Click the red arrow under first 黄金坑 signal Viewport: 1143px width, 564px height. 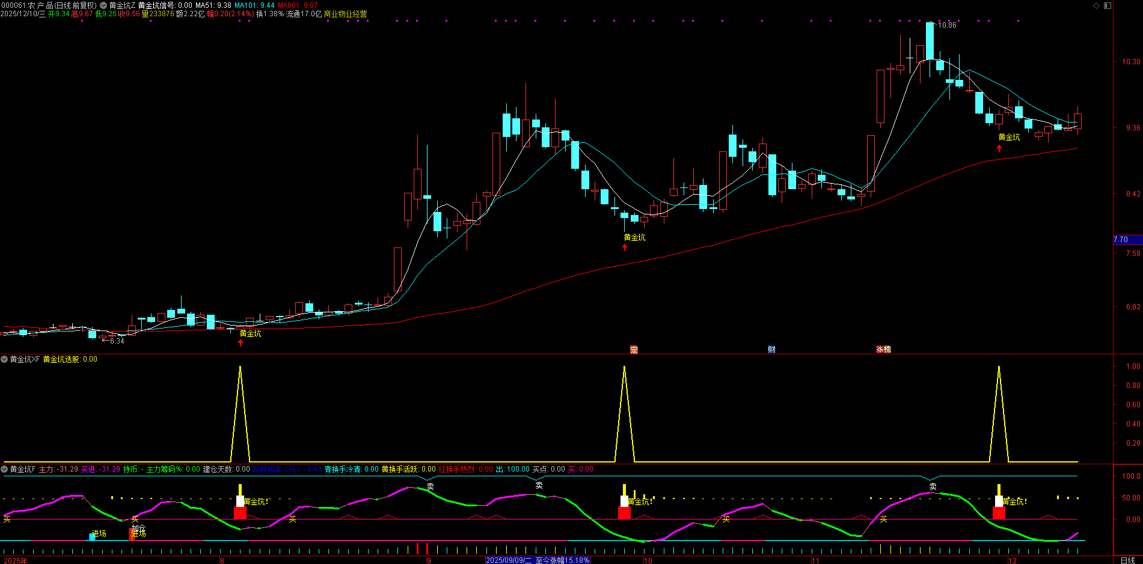tap(241, 343)
